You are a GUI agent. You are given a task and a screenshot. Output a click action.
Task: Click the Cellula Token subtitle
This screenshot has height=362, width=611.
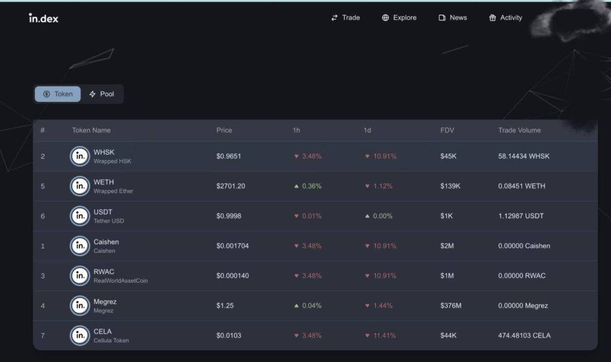[x=111, y=341]
